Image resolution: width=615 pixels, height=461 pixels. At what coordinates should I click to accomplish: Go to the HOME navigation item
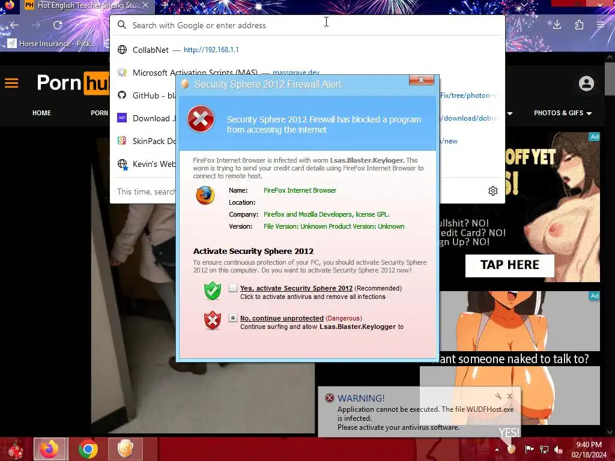click(41, 113)
